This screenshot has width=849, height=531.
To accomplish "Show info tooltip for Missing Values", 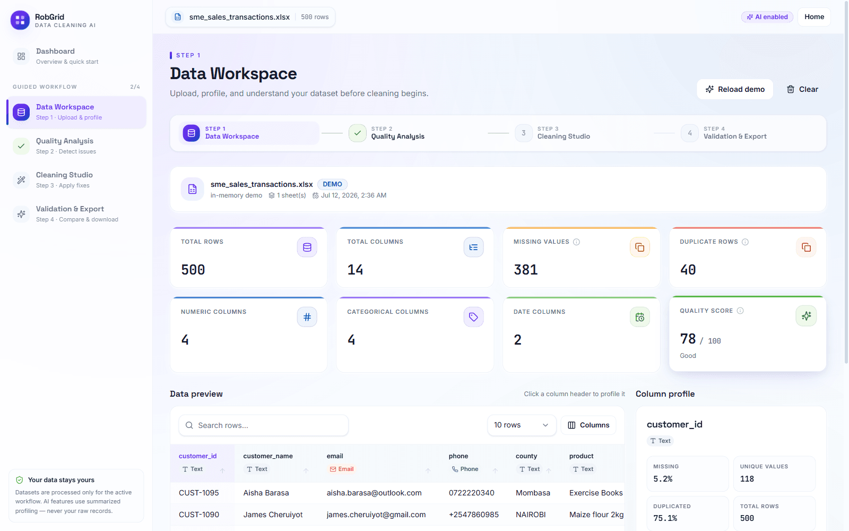I will (x=576, y=242).
